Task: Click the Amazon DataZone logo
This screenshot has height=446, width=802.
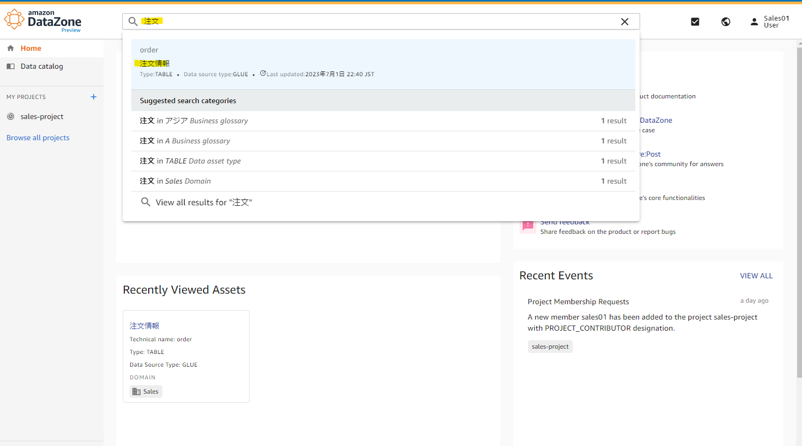Action: [x=43, y=21]
